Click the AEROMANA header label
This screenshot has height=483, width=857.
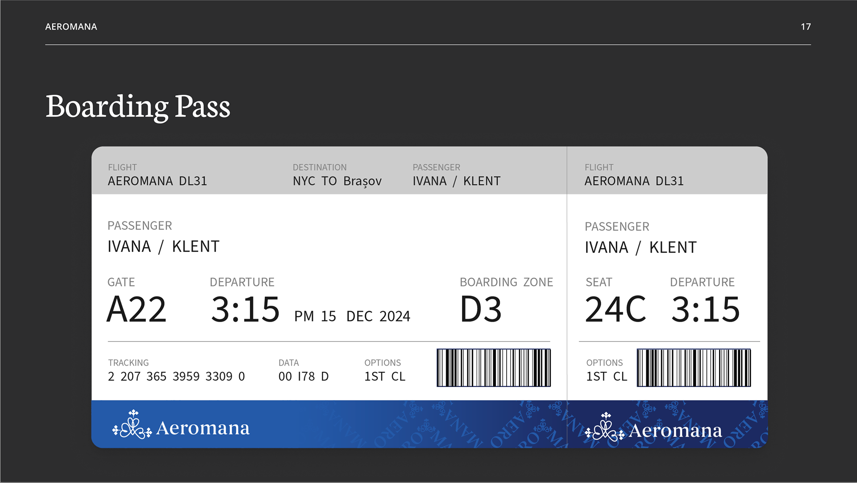[71, 27]
